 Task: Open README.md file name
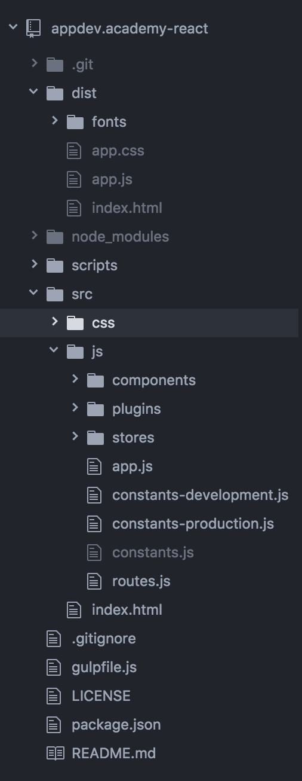114,753
